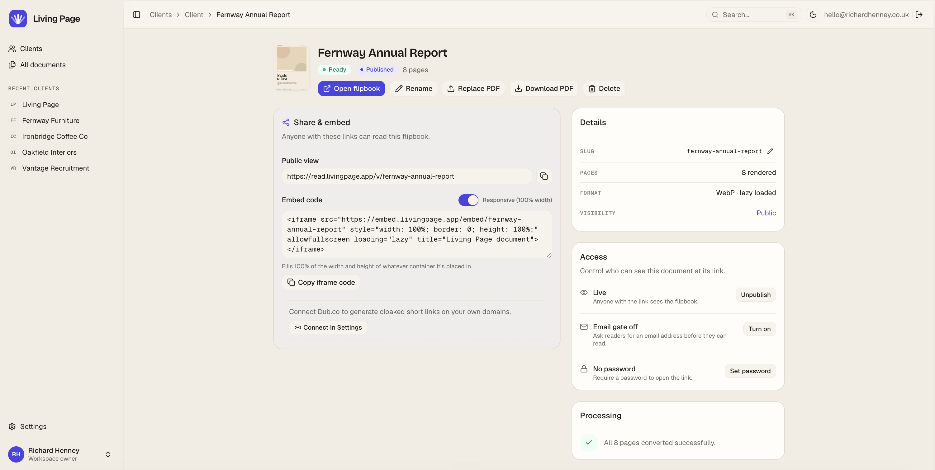
Task: Click Replace PDF button
Action: 473,88
